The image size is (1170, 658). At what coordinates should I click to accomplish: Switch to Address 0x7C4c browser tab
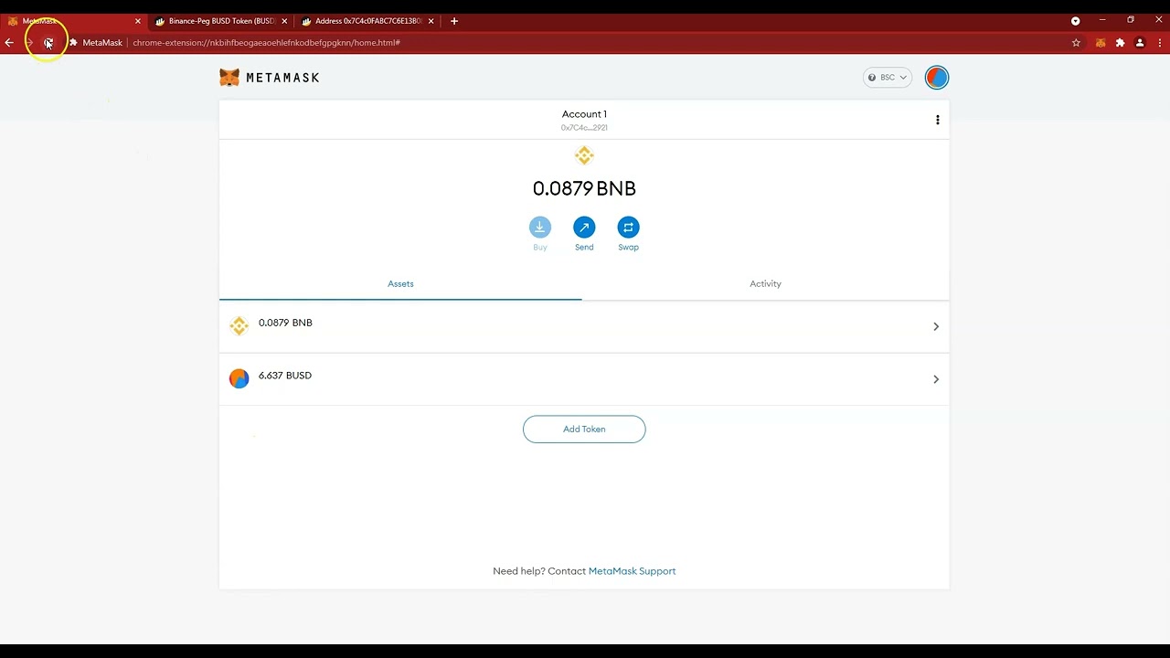pos(367,21)
